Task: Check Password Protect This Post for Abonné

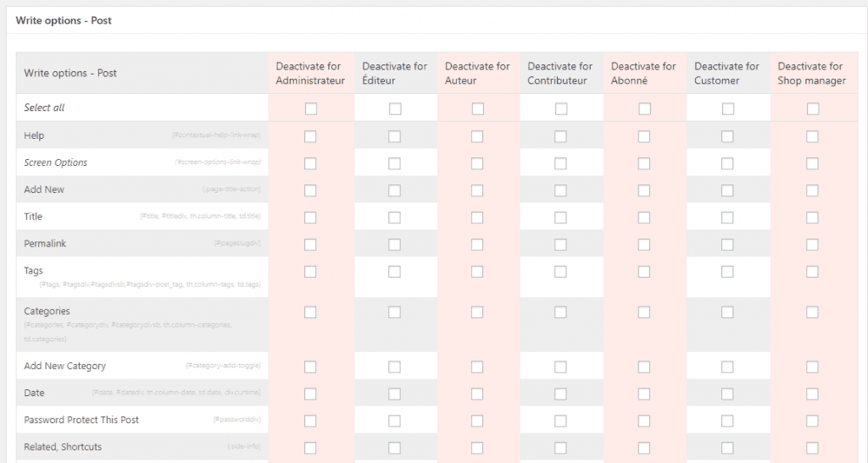Action: click(644, 421)
